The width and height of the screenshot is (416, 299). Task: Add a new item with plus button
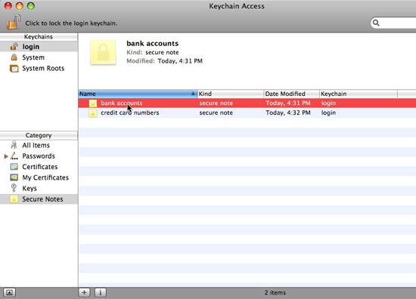coord(84,293)
